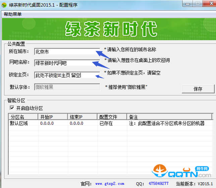This screenshot has height=188, width=216.
Task: Click the 开始IP column header
Action: point(53,117)
